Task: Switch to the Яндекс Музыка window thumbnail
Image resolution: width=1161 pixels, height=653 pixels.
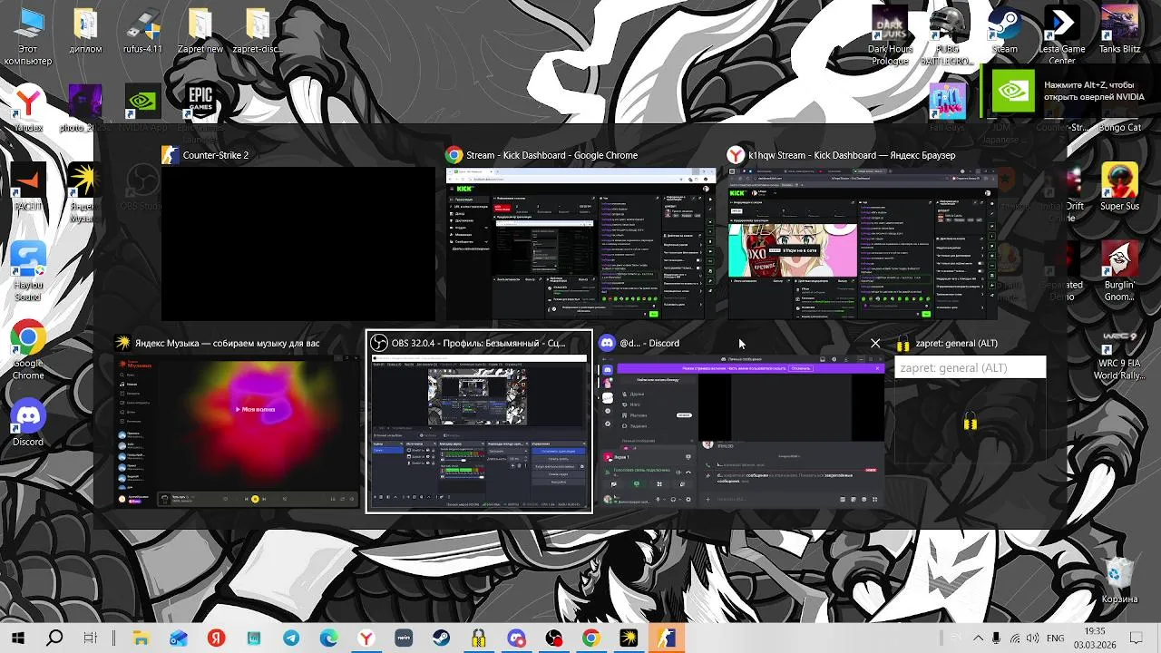Action: (x=237, y=431)
